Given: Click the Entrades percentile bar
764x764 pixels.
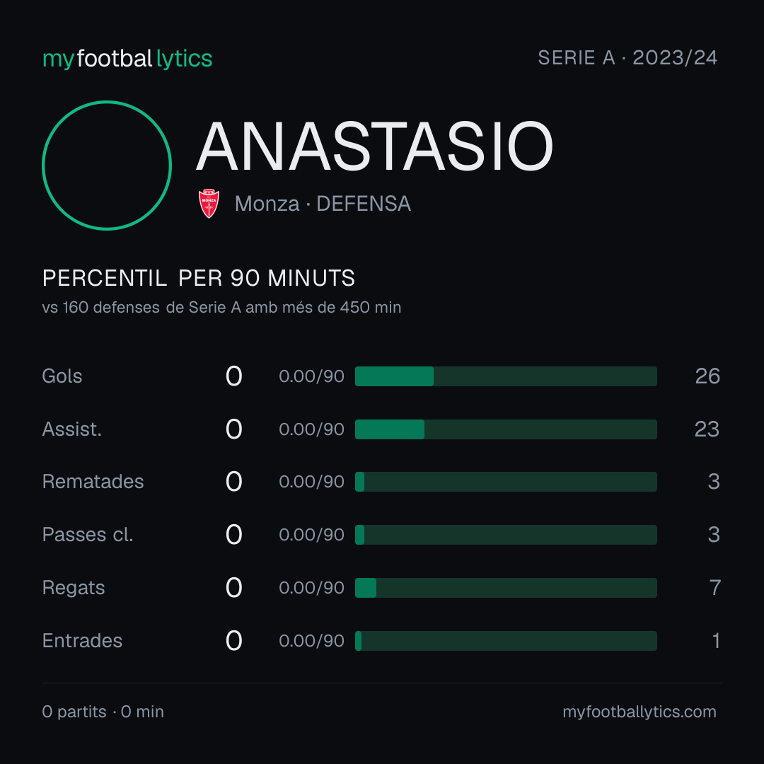Looking at the screenshot, I should (x=506, y=641).
